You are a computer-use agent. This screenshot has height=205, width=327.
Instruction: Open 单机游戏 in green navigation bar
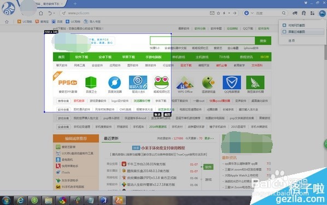tap(178, 57)
